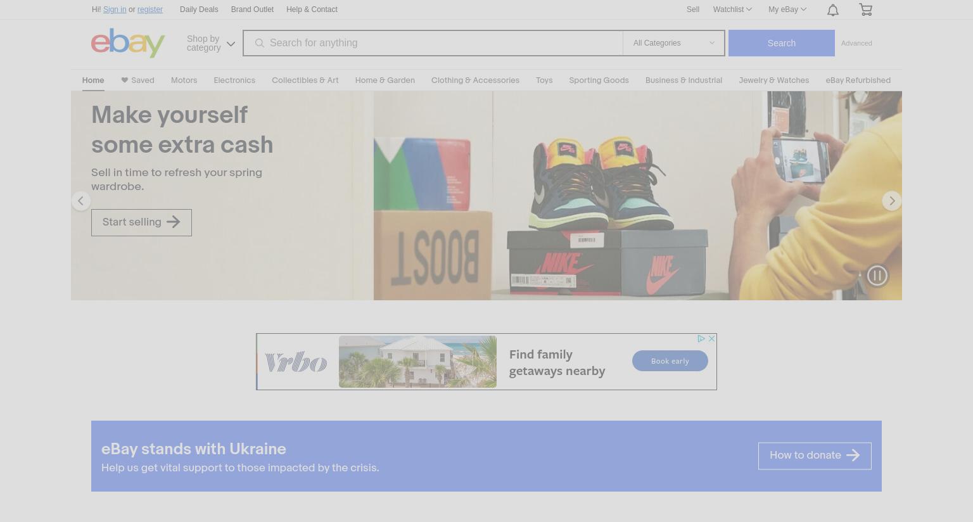
Task: Click the heart icon next to Saved
Action: point(125,80)
